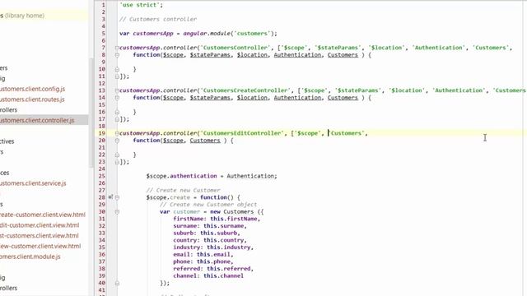527x296 pixels.
Task: Open customers.client.module.js file
Action: 30,257
